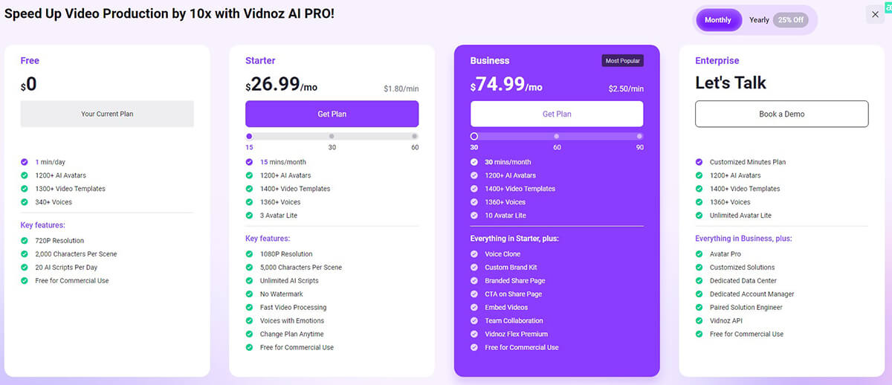Book a Demo for Enterprise
Viewport: 892px width, 385px height.
coord(781,114)
